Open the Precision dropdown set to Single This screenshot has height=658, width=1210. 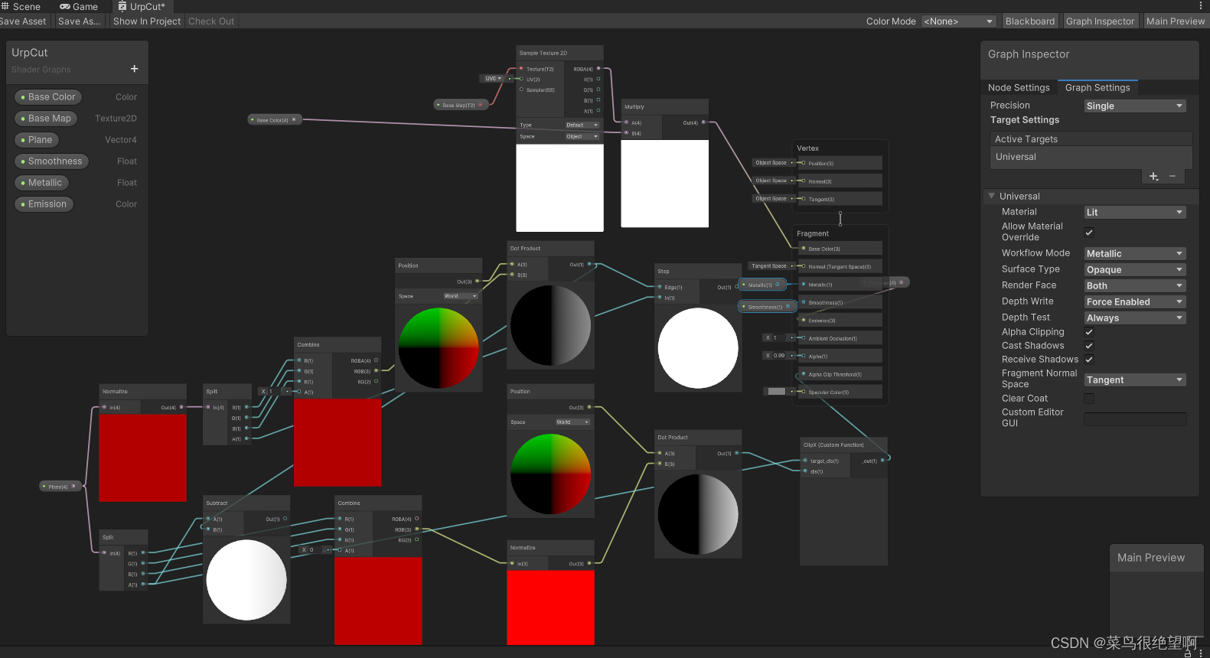[1135, 106]
